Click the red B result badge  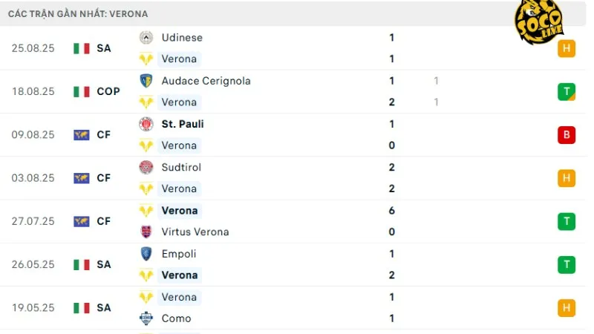567,135
